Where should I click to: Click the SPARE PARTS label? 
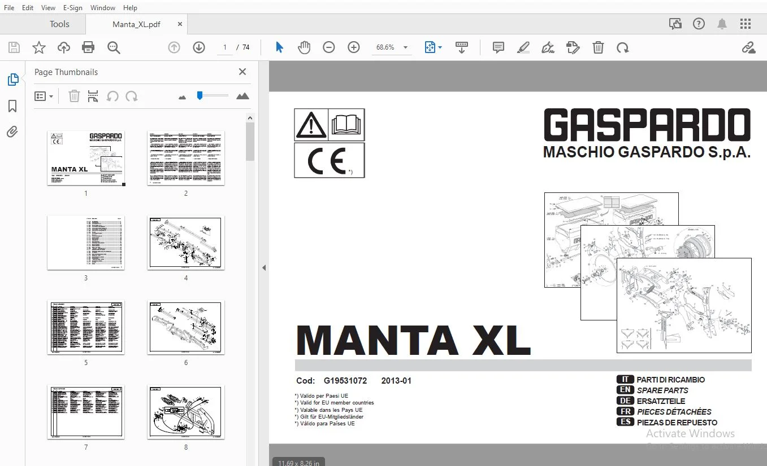tap(662, 390)
